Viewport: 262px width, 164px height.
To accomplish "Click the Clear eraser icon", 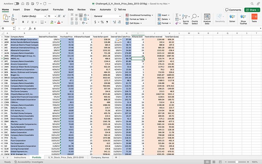I will tap(177, 23).
